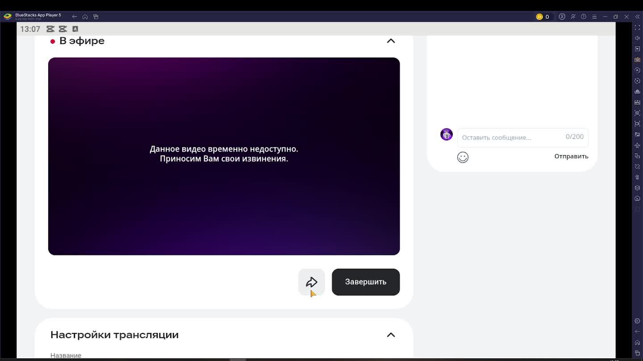Open BlueStacks recent apps icon in title bar

(x=96, y=17)
